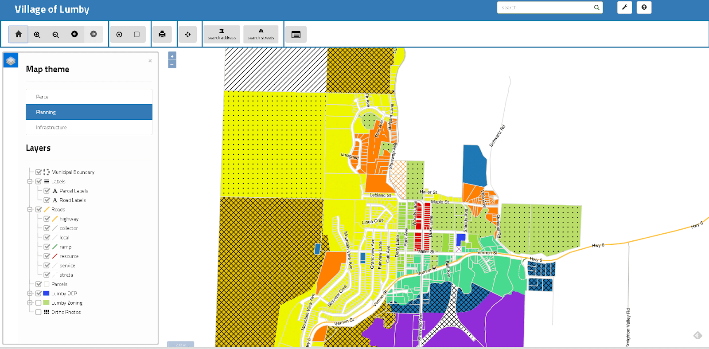Click the search streets button
Viewport: 709px width, 349px height.
261,34
